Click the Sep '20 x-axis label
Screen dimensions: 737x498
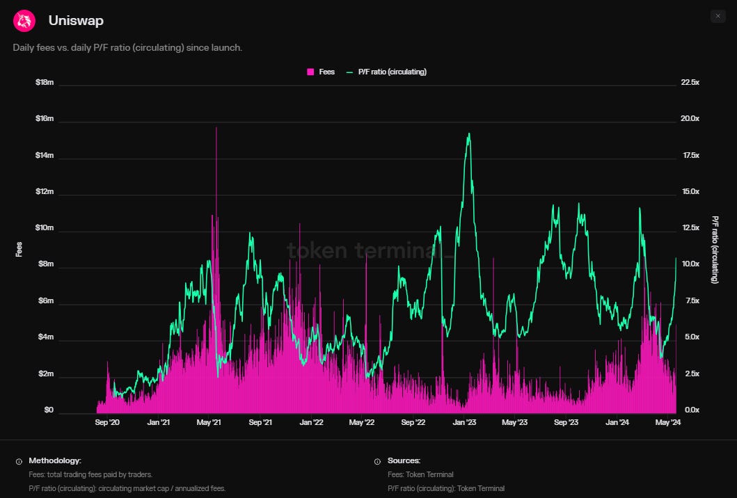coord(107,422)
